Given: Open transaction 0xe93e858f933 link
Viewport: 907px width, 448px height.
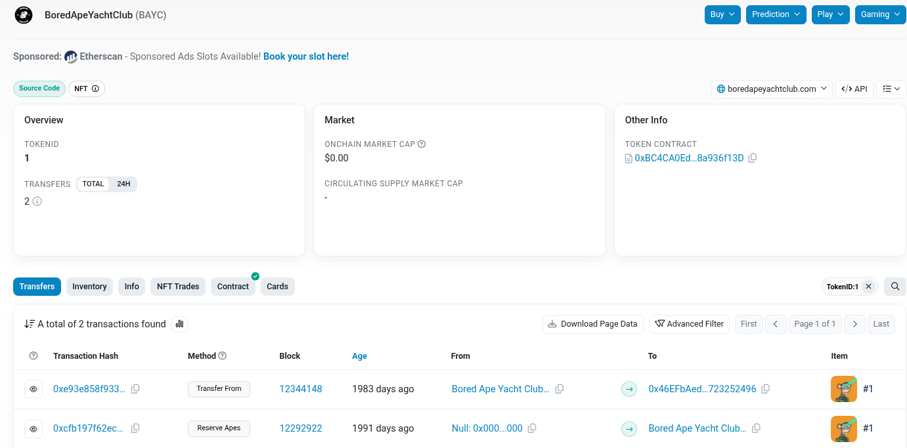Looking at the screenshot, I should click(x=89, y=389).
